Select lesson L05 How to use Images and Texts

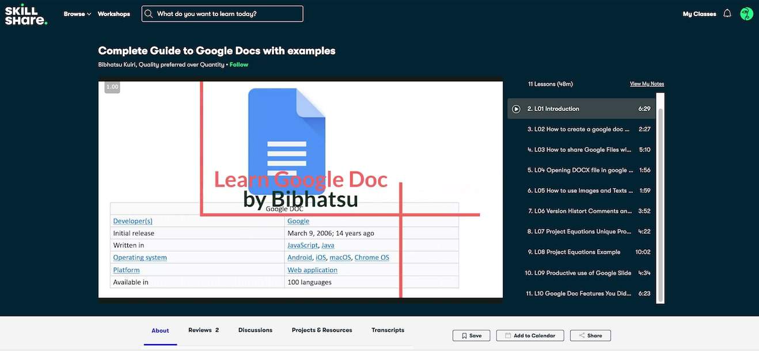[581, 190]
